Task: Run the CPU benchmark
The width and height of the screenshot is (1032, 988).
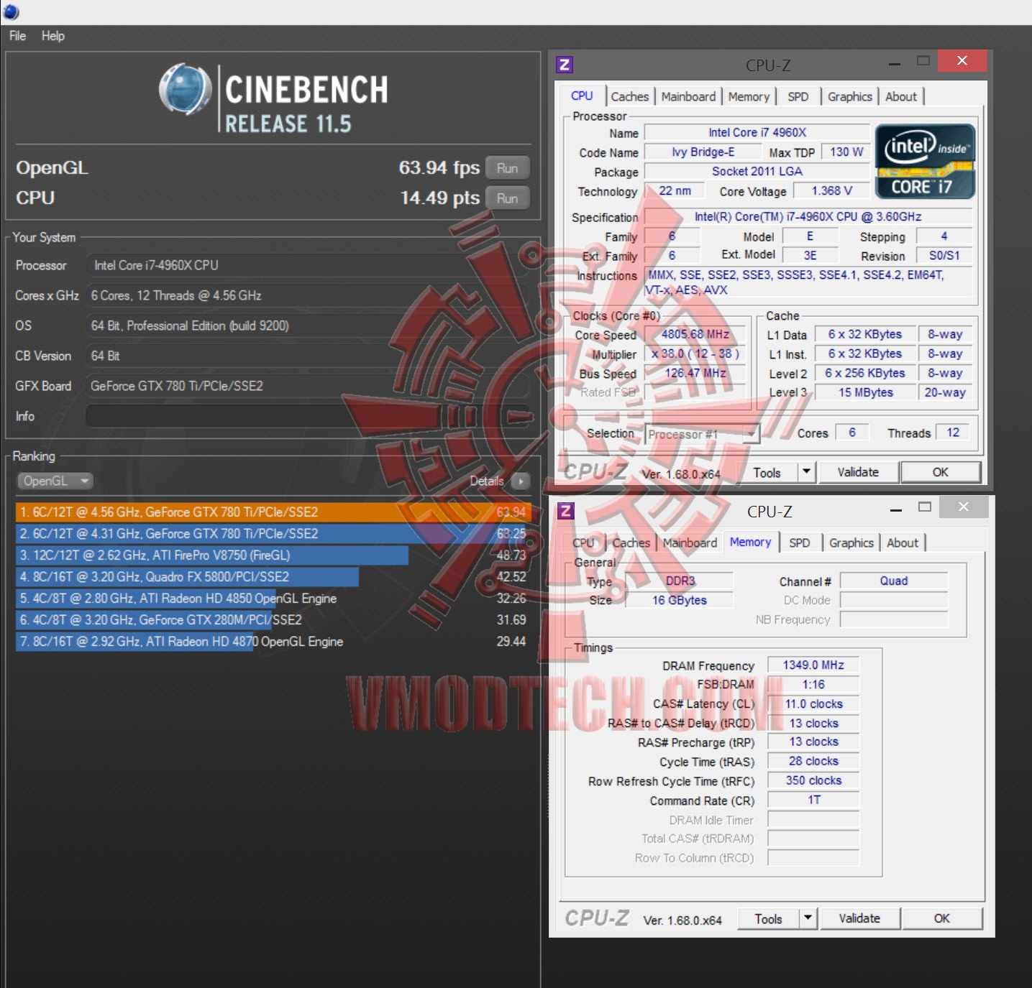Action: click(x=507, y=198)
